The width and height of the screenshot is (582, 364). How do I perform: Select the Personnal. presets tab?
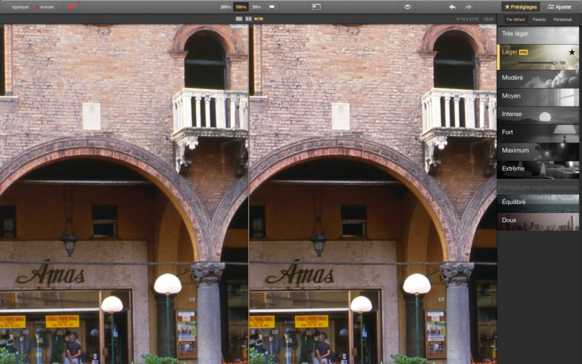click(563, 19)
